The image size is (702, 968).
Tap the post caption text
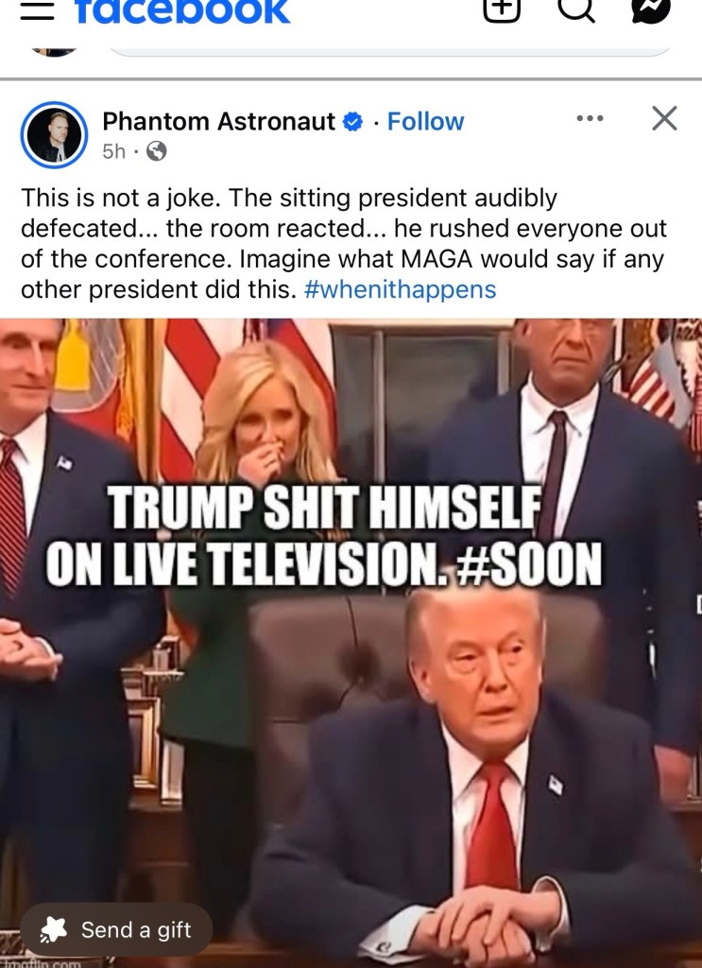point(344,244)
